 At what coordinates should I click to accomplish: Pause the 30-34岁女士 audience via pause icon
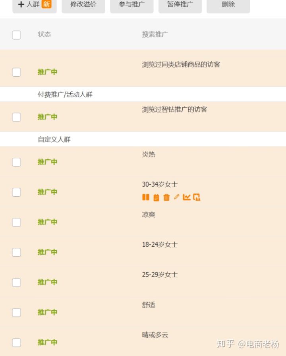pyautogui.click(x=146, y=197)
